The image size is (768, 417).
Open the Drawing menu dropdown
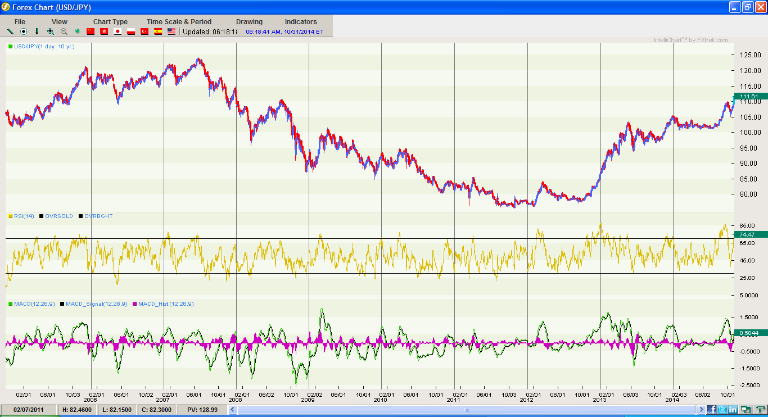click(x=249, y=22)
